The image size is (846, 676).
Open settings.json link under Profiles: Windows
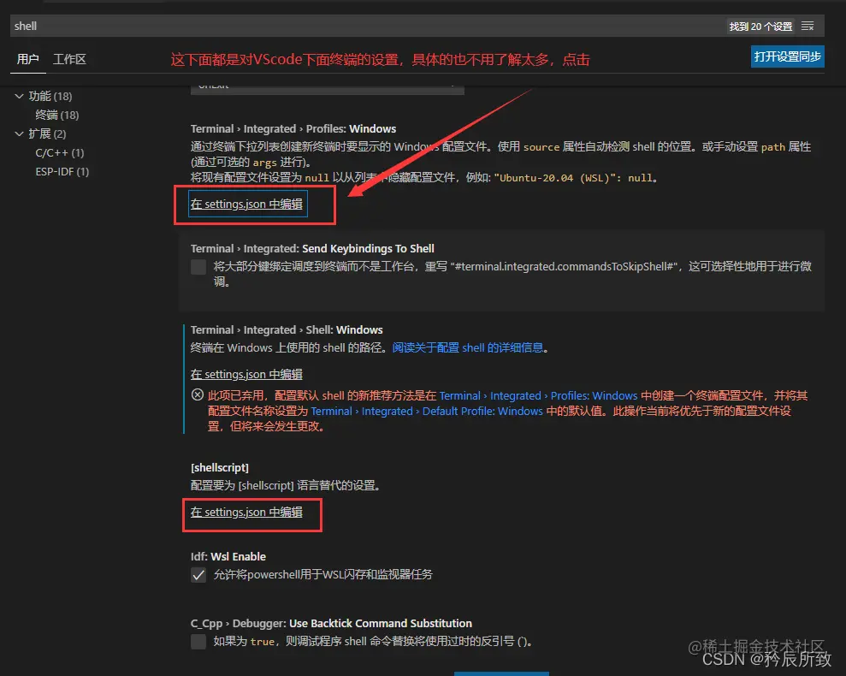pos(246,205)
